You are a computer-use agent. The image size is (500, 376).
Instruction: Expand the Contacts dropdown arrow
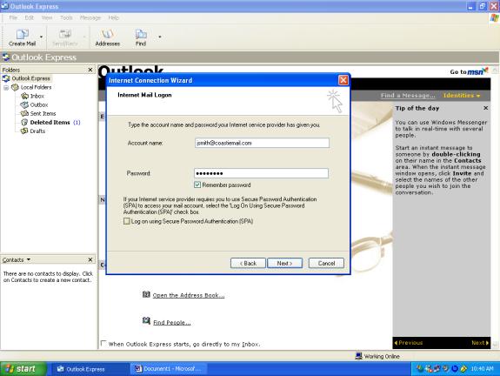point(29,259)
